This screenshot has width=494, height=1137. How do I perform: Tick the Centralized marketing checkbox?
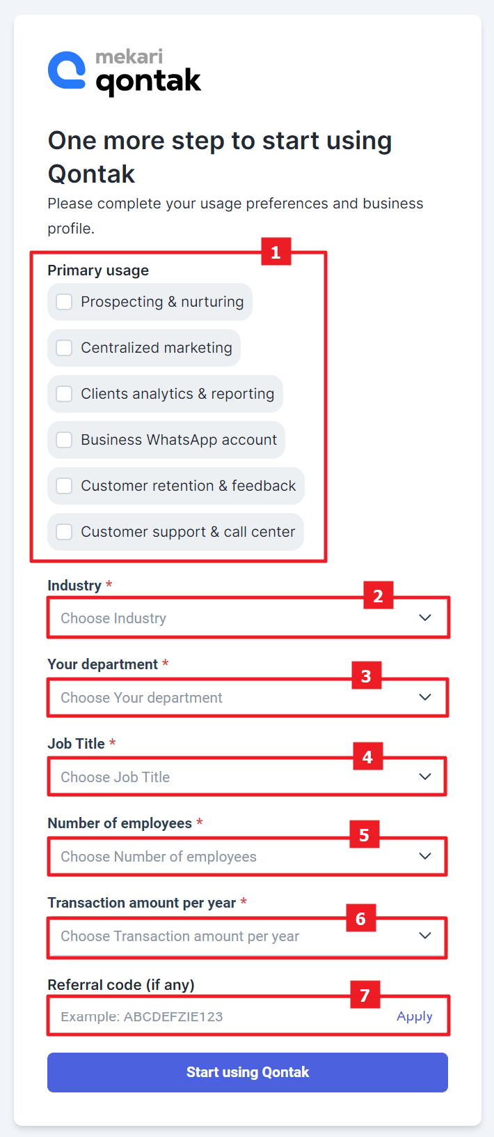click(64, 348)
